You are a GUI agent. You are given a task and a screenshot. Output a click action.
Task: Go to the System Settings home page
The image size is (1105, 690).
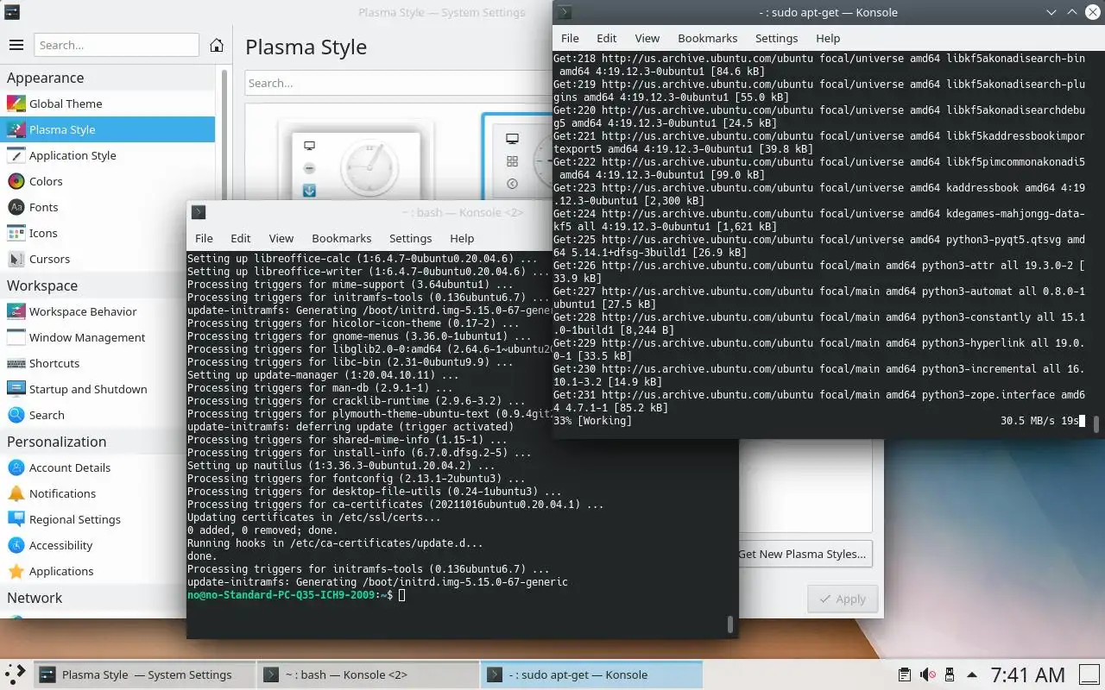pos(217,45)
